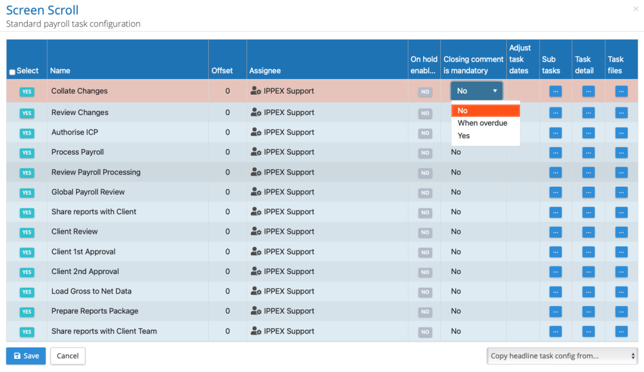Image resolution: width=644 pixels, height=372 pixels.
Task: Open Task detail for Global Payroll Review
Action: tap(588, 192)
